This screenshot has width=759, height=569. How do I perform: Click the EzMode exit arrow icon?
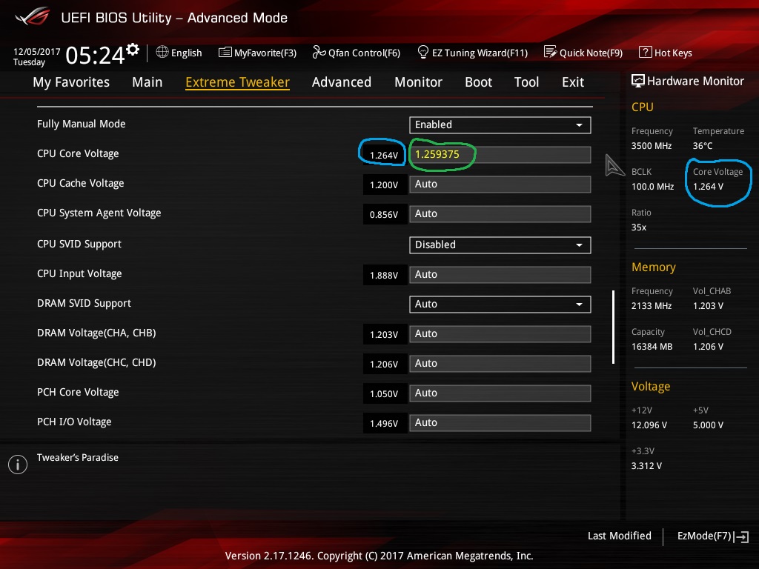(x=741, y=536)
